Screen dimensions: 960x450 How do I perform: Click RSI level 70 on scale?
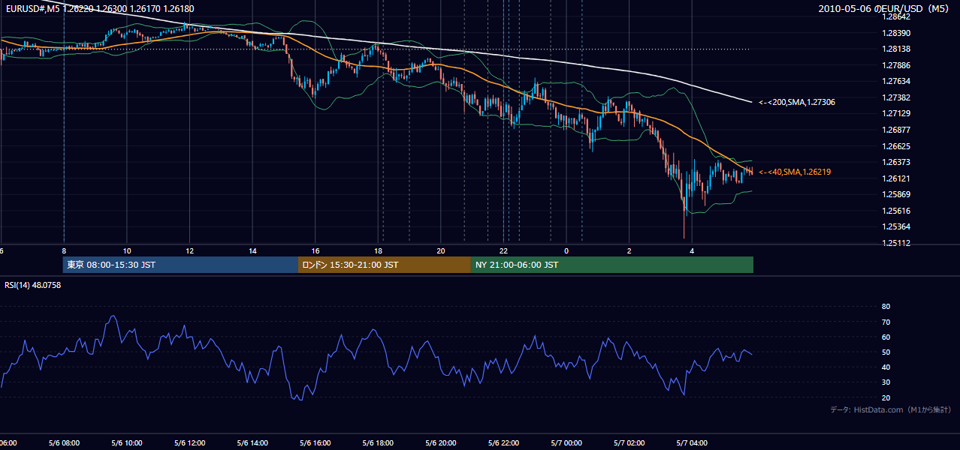[886, 322]
